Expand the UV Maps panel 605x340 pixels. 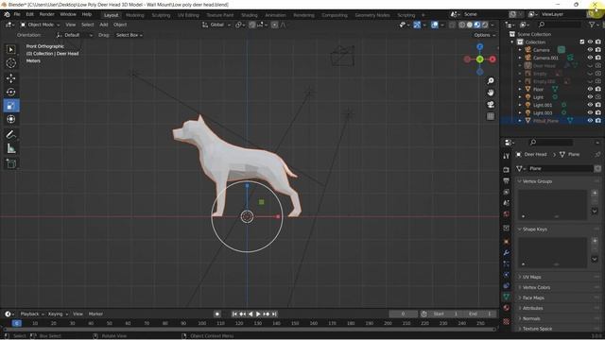point(530,277)
